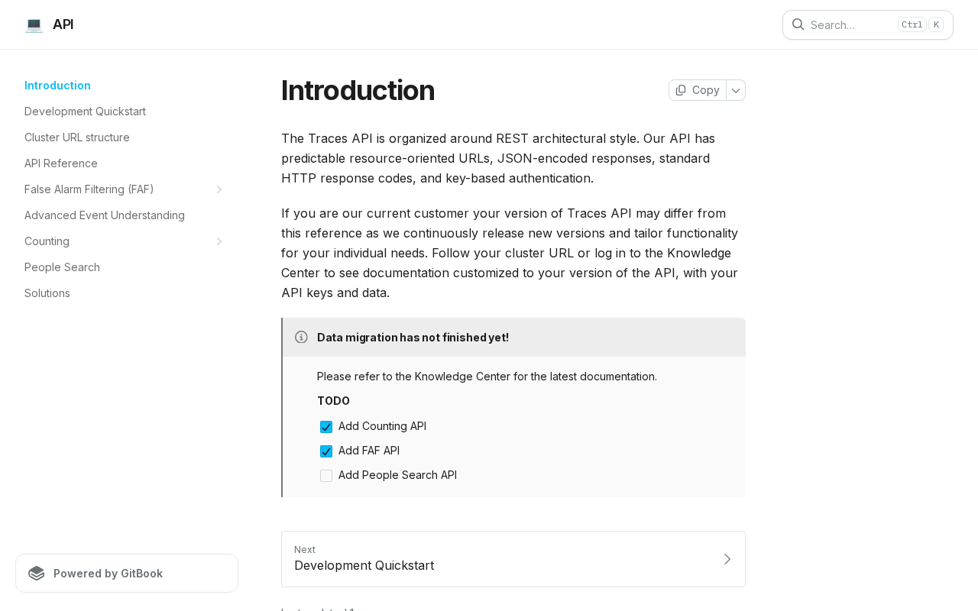The image size is (978, 611).
Task: Open the Copy button dropdown arrow
Action: point(736,90)
